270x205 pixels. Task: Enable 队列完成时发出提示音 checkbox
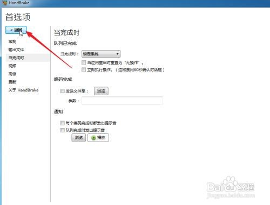[62, 130]
